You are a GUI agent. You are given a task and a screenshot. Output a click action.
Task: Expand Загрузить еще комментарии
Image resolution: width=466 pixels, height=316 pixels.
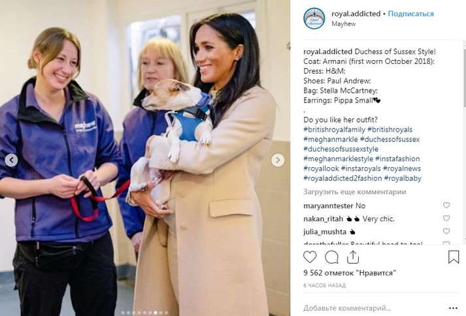[x=354, y=192]
